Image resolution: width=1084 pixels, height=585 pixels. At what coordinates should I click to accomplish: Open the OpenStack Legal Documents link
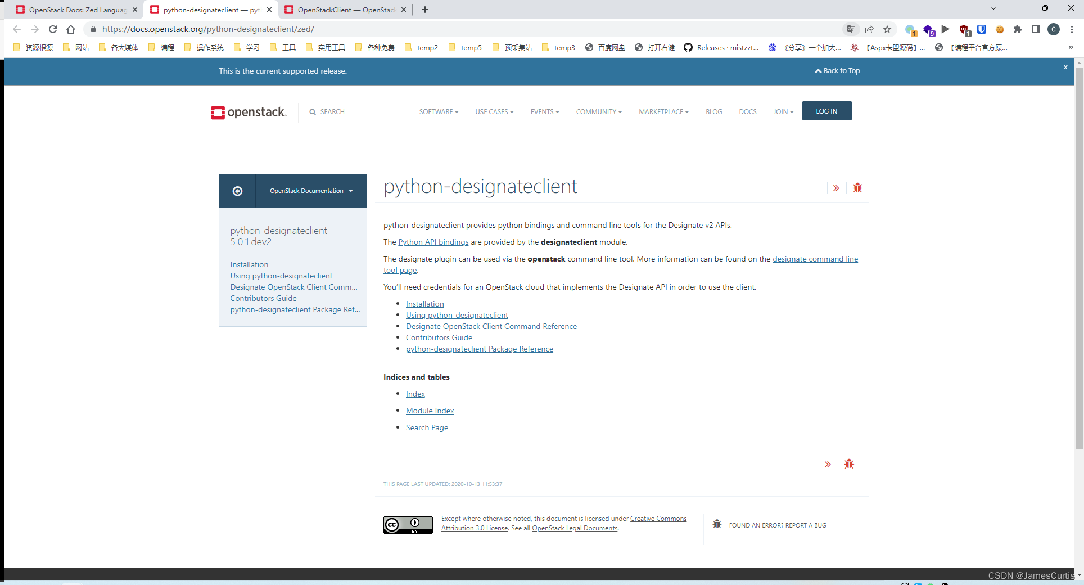[575, 529]
